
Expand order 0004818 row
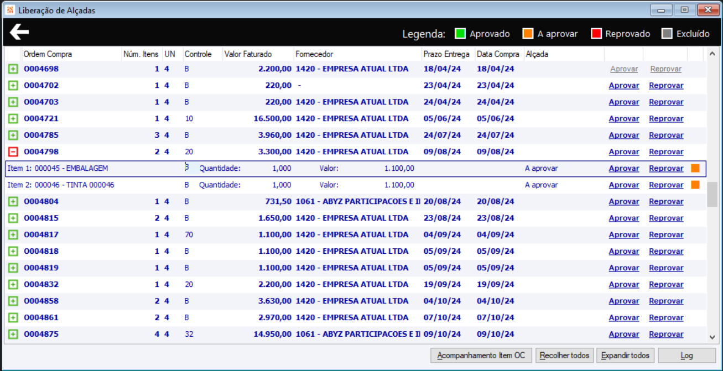click(x=13, y=252)
